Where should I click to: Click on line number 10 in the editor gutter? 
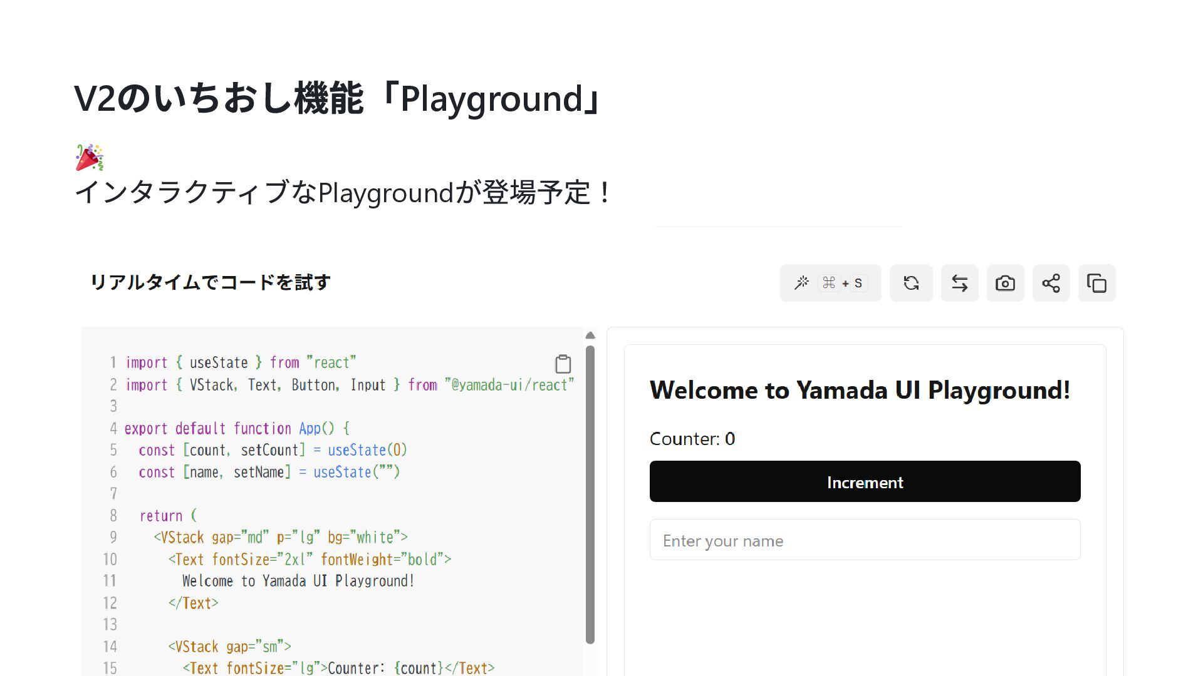pyautogui.click(x=110, y=560)
